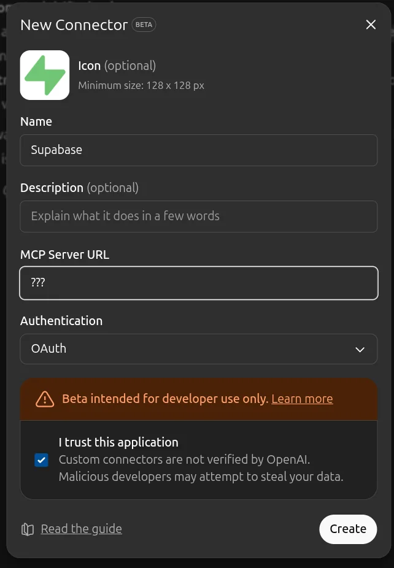Select the MCP Server URL input box
394x568 pixels.
(198, 283)
